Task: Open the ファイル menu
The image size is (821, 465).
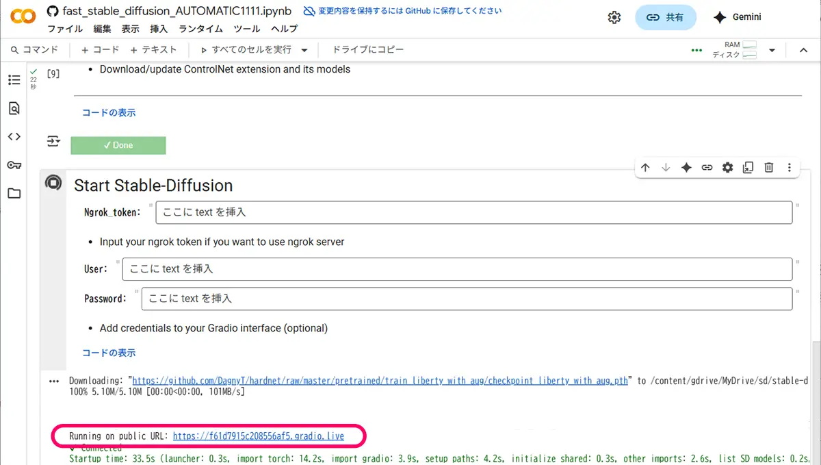Action: pyautogui.click(x=65, y=29)
